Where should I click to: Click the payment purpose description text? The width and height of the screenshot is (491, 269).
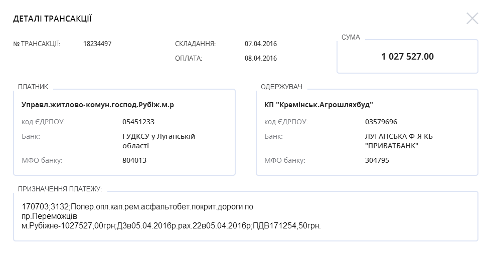pyautogui.click(x=171, y=216)
